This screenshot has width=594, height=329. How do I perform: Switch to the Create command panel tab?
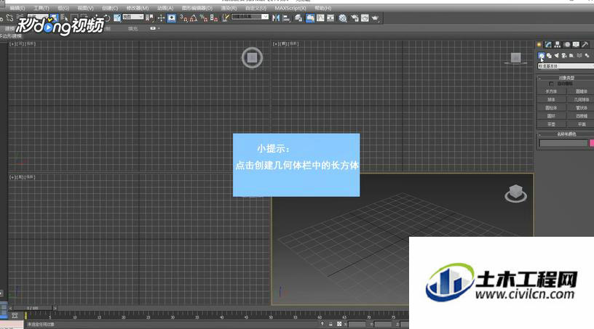pos(539,44)
